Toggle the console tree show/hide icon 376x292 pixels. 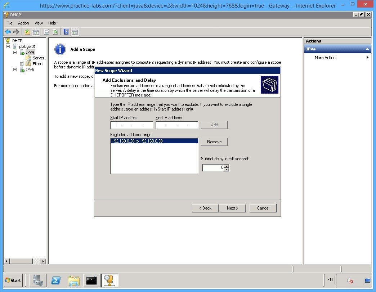(x=36, y=32)
